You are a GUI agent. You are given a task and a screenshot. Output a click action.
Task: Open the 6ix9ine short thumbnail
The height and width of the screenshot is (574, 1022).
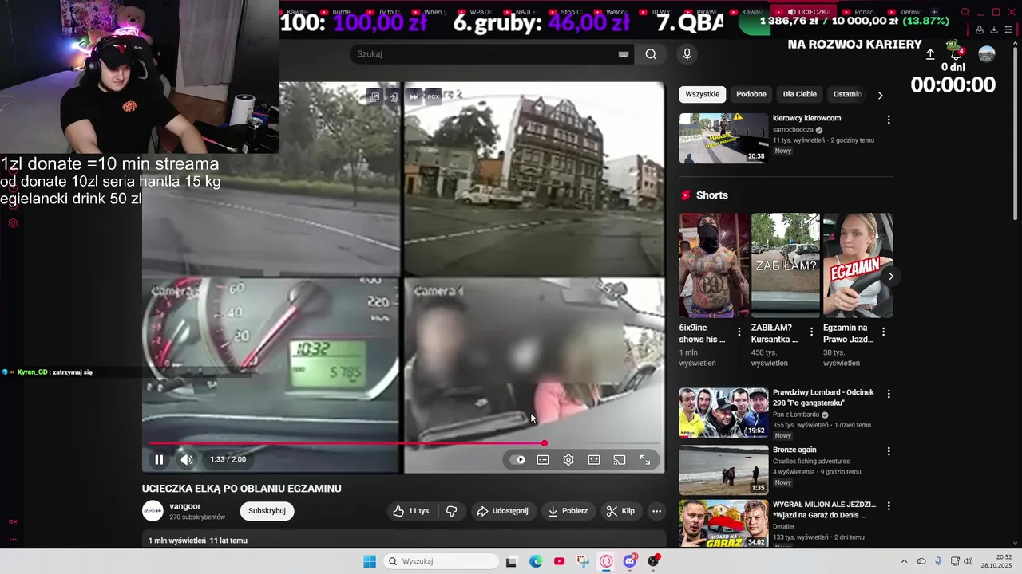point(714,265)
